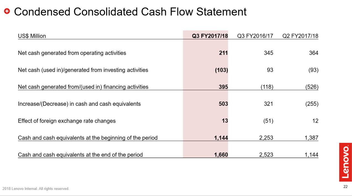Select the slide title Condensed Consolidated Cash Flow Statement
This screenshot has height=196, width=352.
[130, 12]
